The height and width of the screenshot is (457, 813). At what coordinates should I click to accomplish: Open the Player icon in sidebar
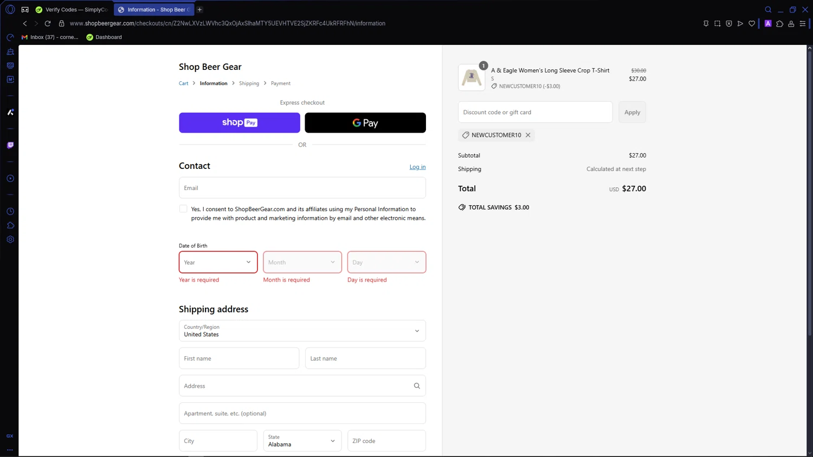[10, 178]
